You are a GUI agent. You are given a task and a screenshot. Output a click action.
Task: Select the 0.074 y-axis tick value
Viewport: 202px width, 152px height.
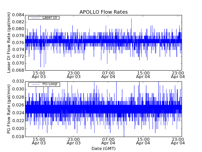(18, 50)
